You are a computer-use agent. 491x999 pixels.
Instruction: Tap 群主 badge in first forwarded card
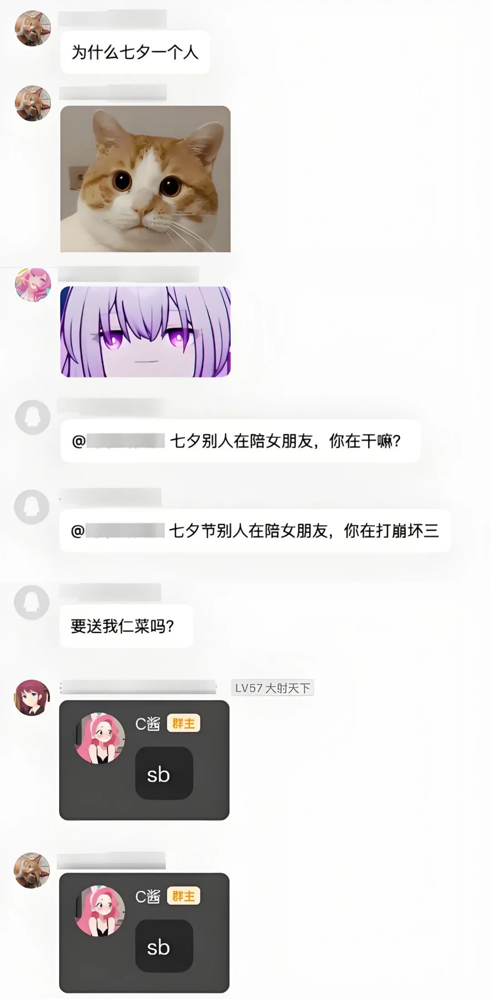(x=184, y=723)
